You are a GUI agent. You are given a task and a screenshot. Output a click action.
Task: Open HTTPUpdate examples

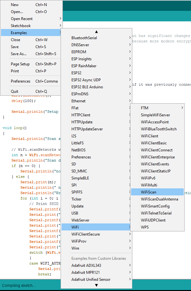[x=96, y=122]
